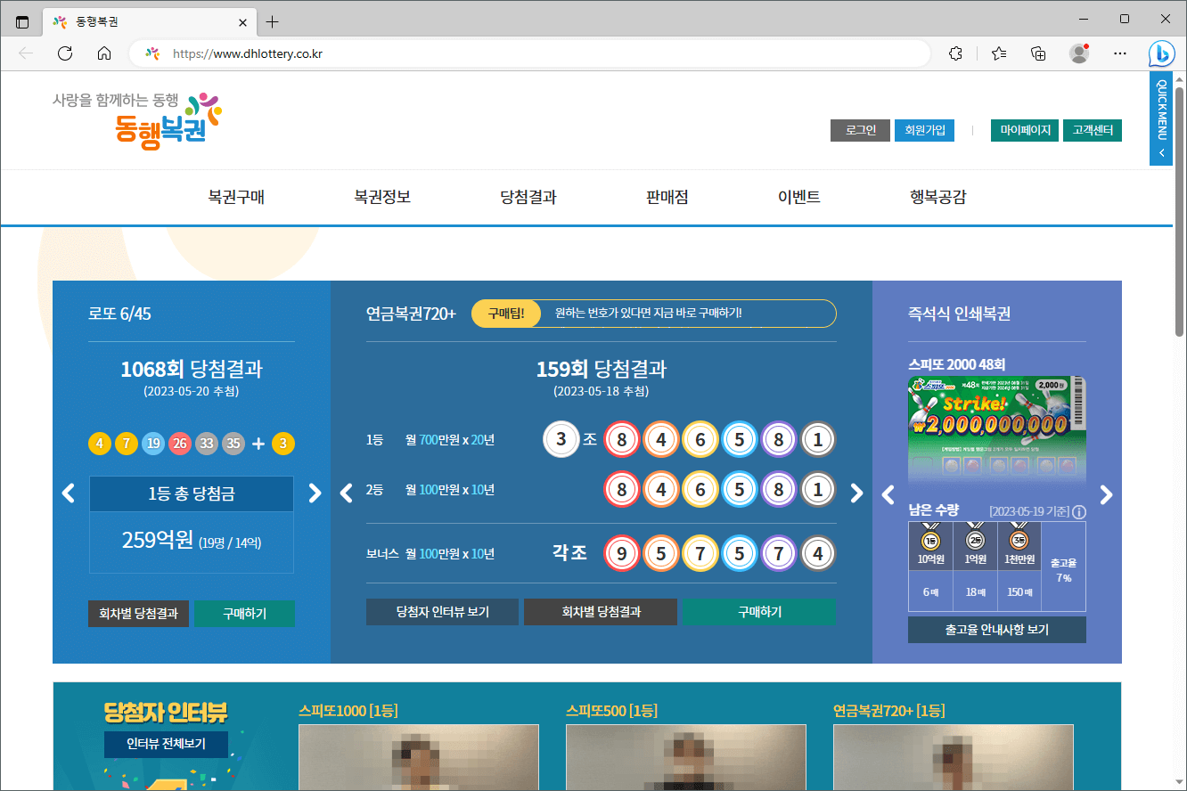Open the 복권구매 menu
Image resolution: width=1187 pixels, height=791 pixels.
[236, 197]
